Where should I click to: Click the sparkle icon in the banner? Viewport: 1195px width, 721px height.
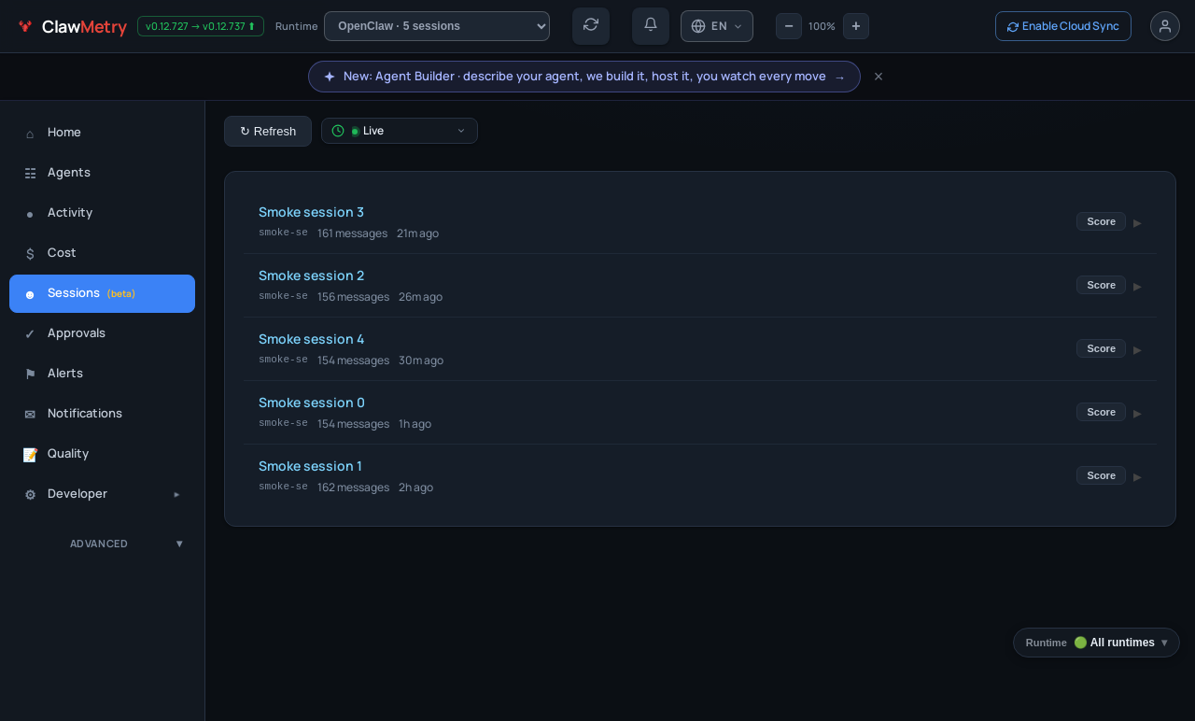tap(330, 77)
